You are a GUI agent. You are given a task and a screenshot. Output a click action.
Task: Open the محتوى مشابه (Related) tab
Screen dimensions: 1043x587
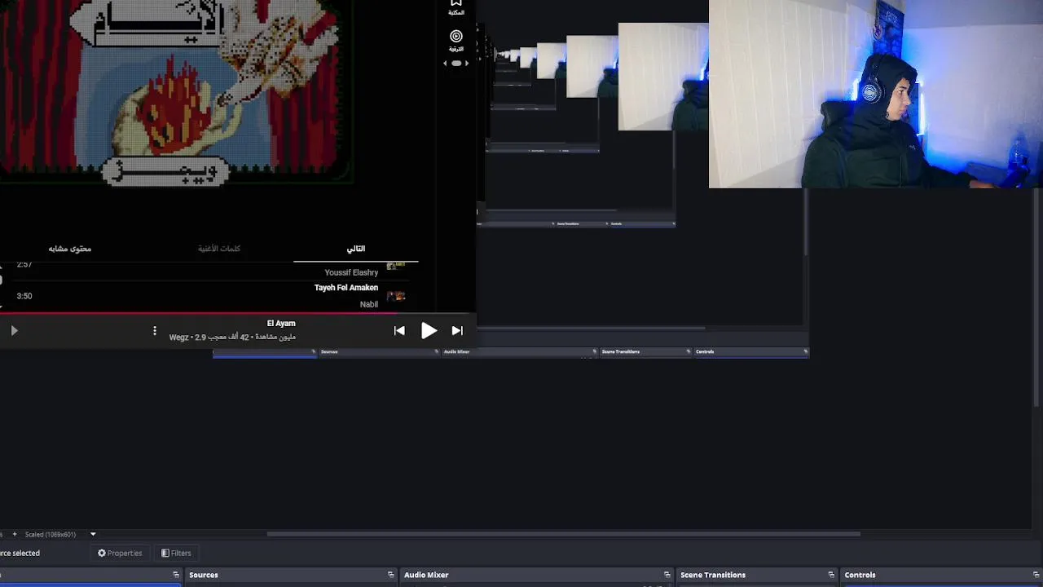[70, 249]
